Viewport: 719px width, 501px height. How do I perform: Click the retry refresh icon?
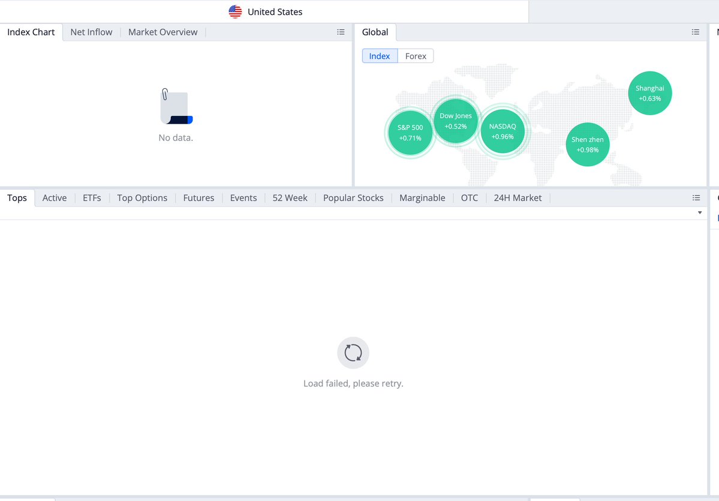[x=353, y=353]
